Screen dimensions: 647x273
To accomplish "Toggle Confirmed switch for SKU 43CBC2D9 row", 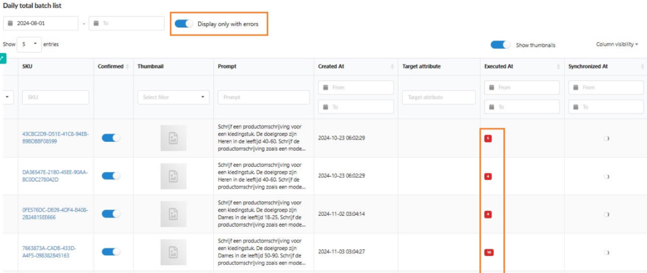I will coord(111,138).
